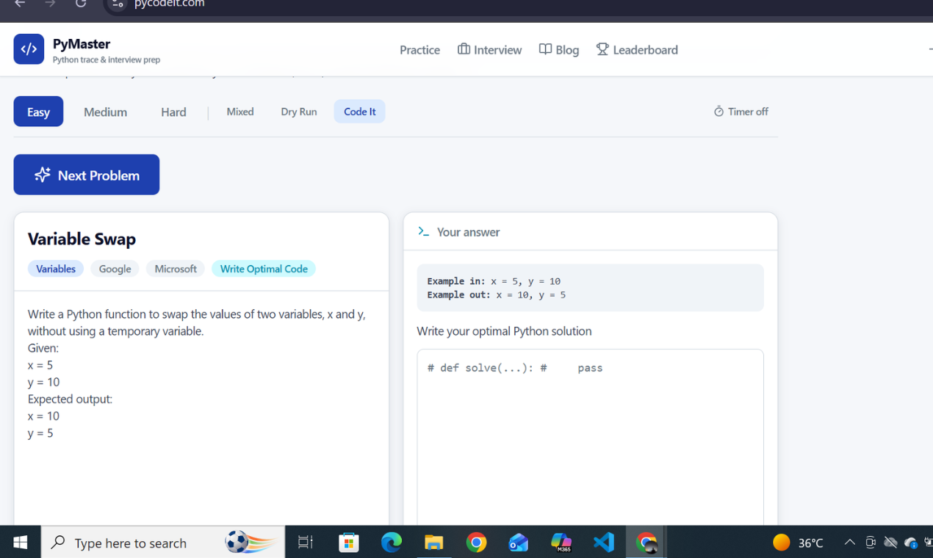
Task: Switch to Code It mode
Action: [359, 112]
